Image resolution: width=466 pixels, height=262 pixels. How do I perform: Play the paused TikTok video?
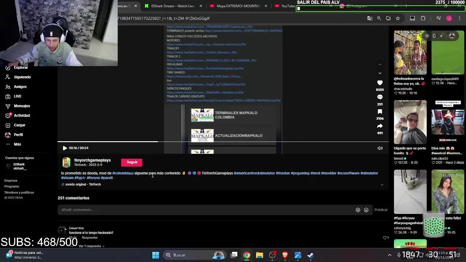pos(65,148)
